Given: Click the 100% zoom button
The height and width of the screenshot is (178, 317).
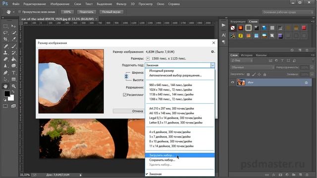Looking at the screenshot, I should [67, 12].
